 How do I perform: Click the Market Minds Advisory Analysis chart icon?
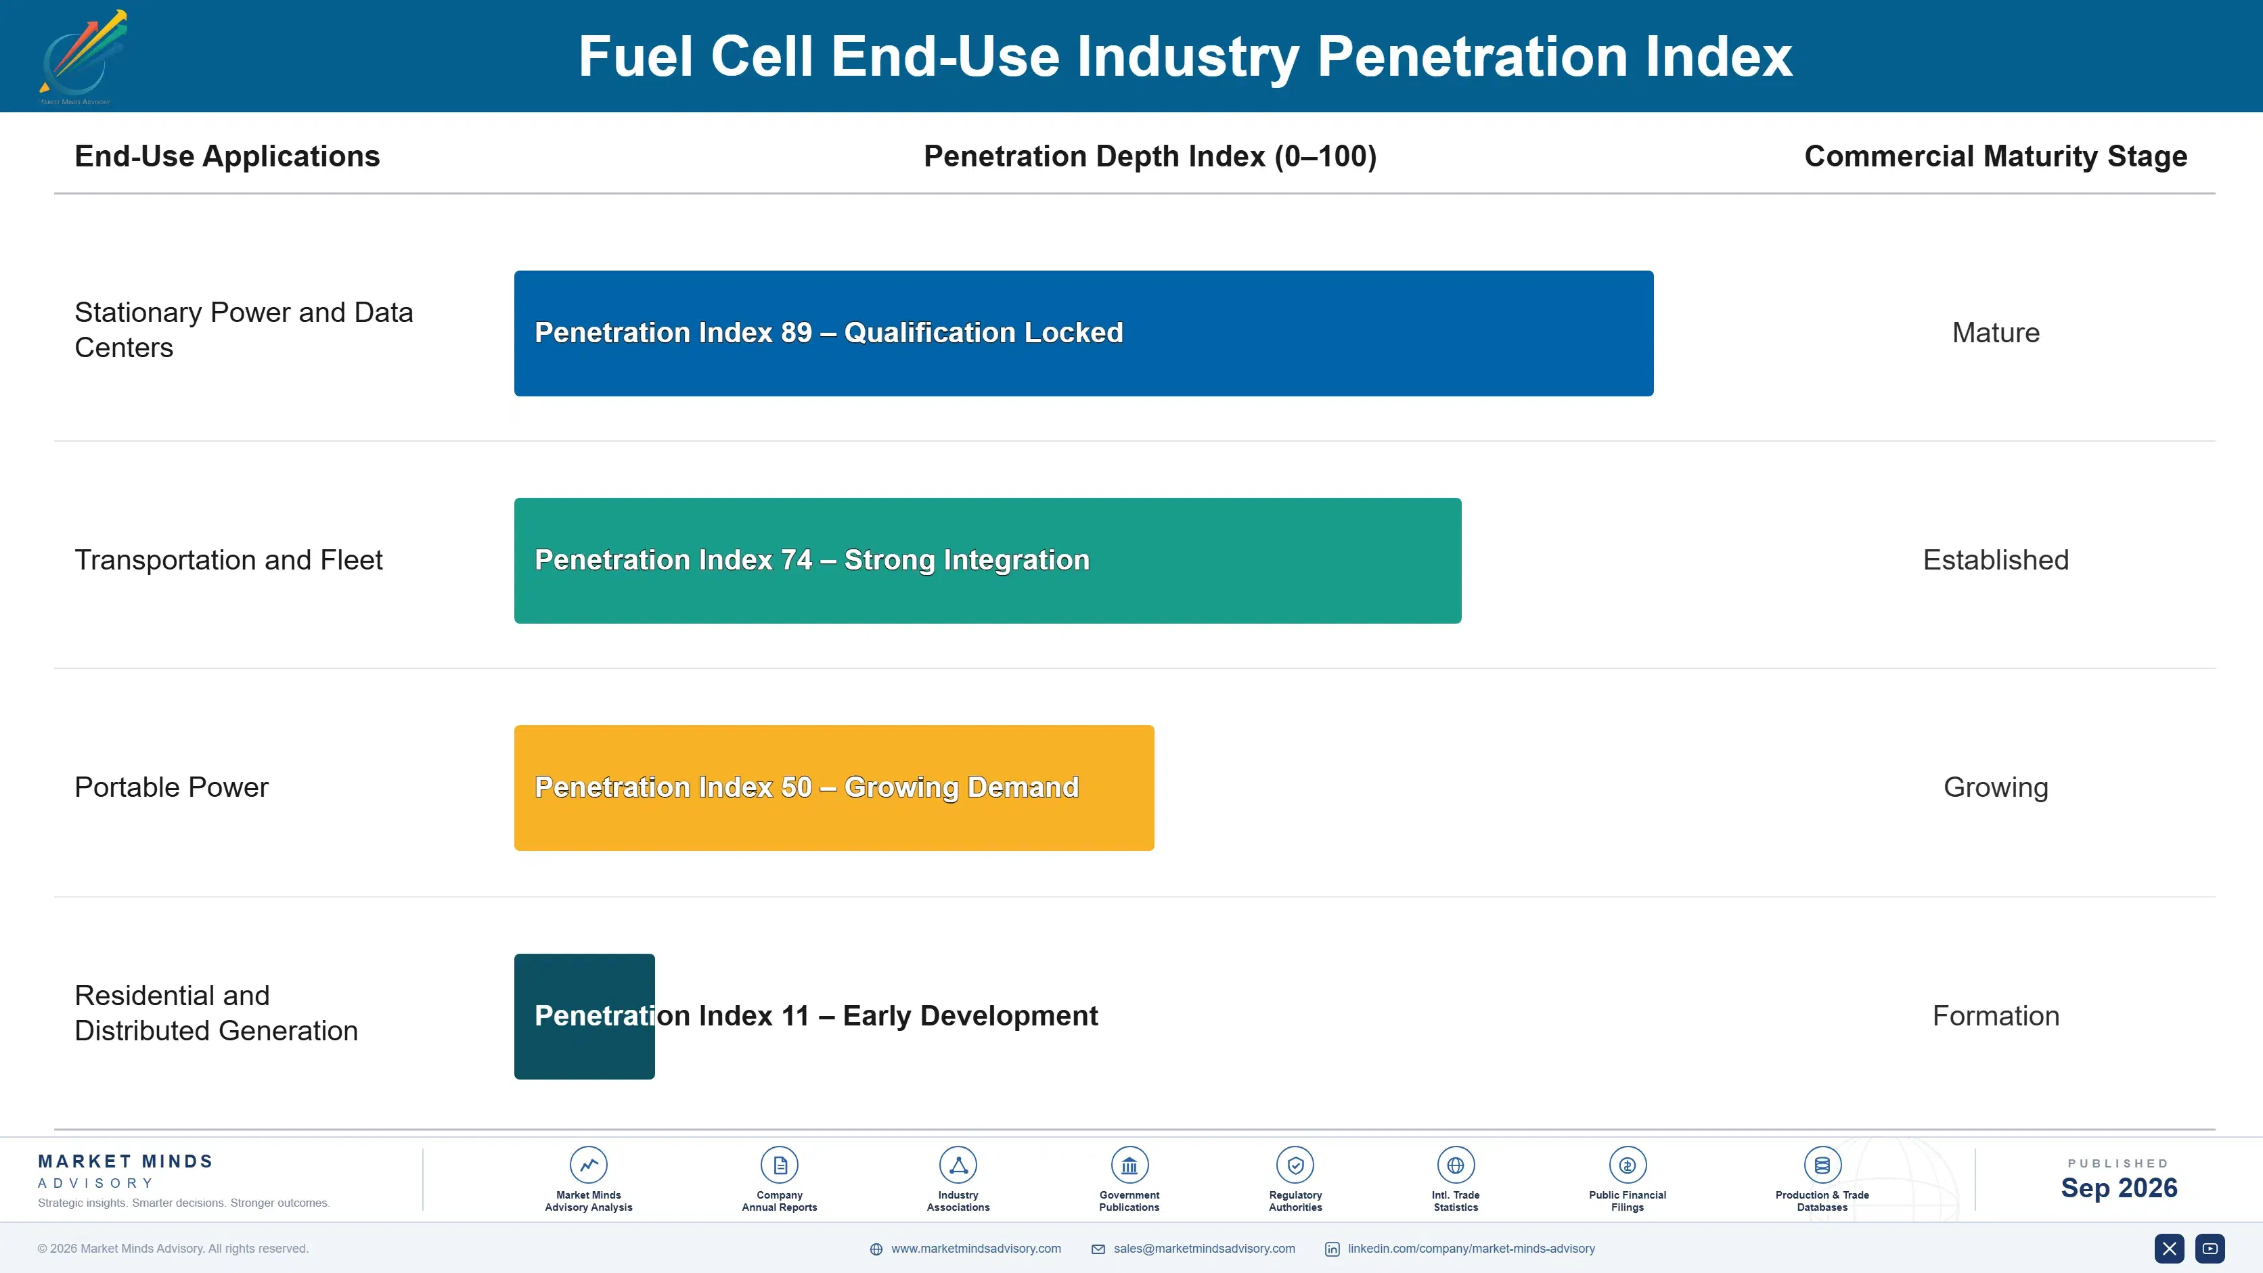(587, 1165)
